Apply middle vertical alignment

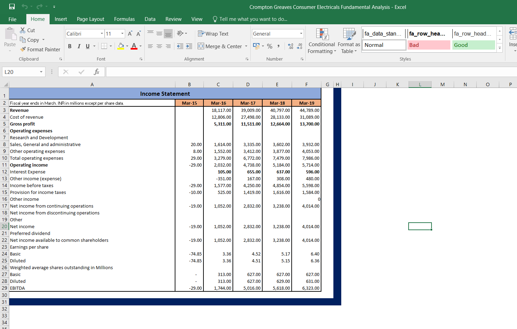pos(159,34)
